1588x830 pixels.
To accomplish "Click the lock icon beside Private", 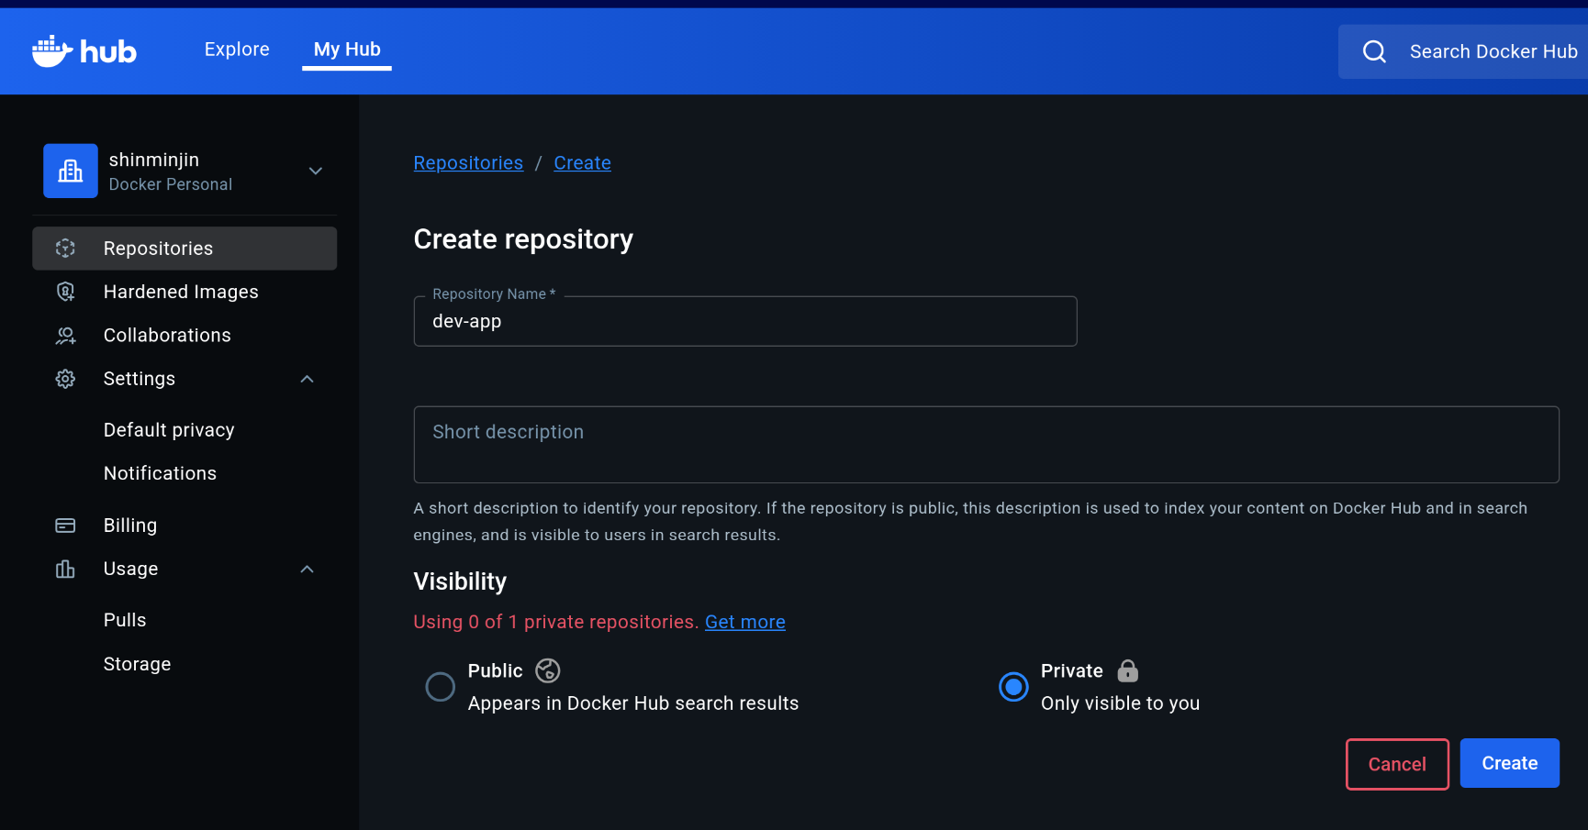I will [x=1127, y=670].
